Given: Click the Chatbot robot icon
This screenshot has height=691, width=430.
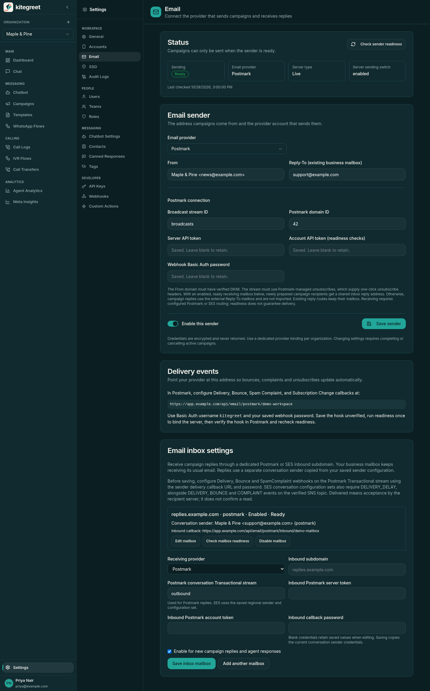Looking at the screenshot, I should click(8, 93).
